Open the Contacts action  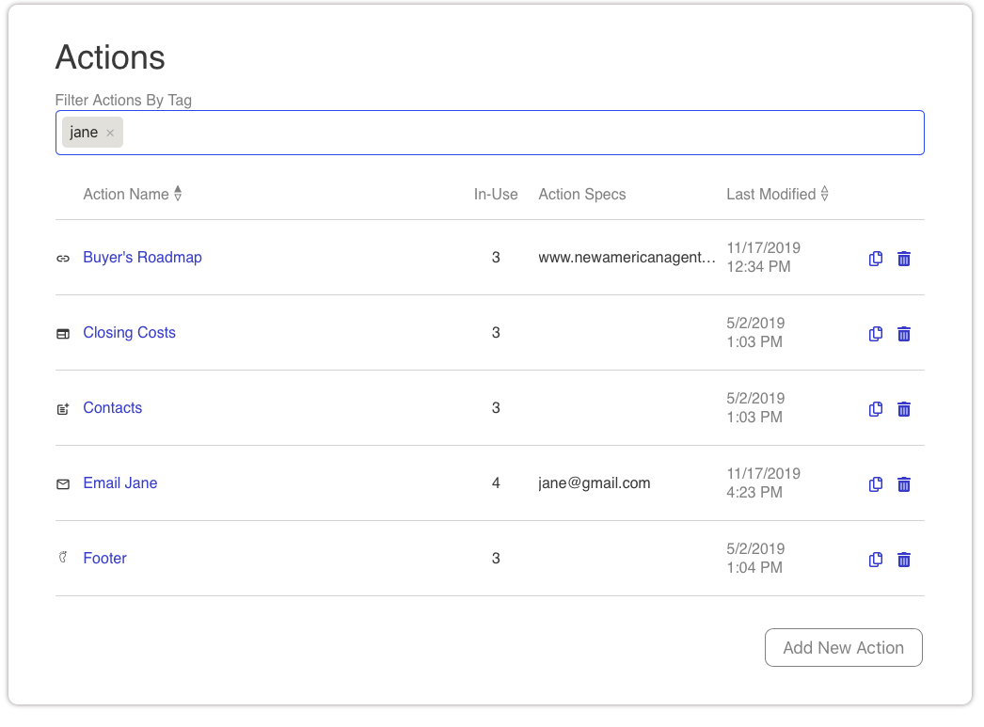pos(112,407)
